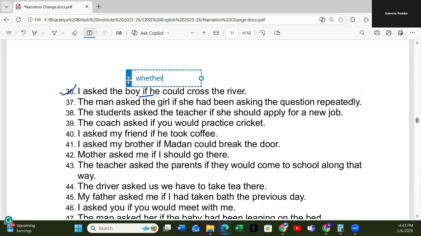
Task: Click the Fit to width icon
Action: pyautogui.click(x=216, y=33)
